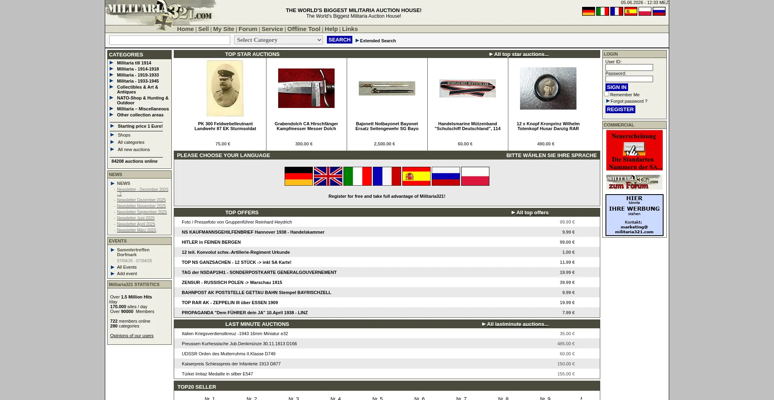Open the zum Forum banner
Screen dimensions: 774x400
[634, 182]
